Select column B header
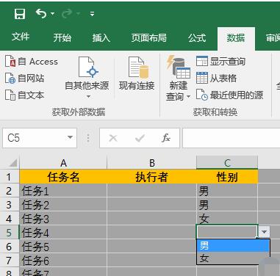The image size is (280, 276). pos(152,163)
